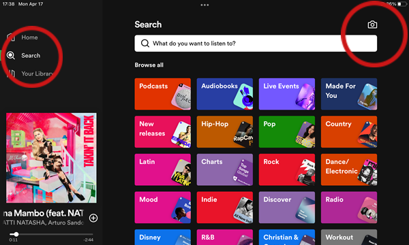Open the Charts category tile

[x=224, y=169]
